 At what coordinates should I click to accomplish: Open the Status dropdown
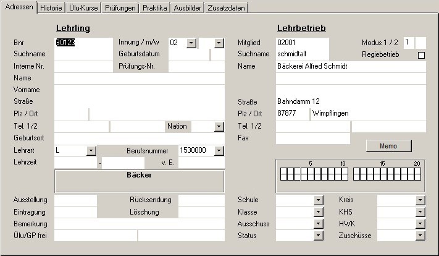[319, 236]
